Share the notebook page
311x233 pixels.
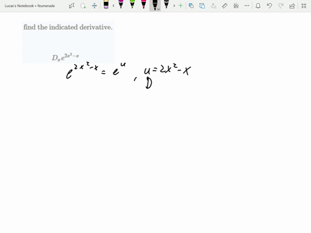click(292, 6)
